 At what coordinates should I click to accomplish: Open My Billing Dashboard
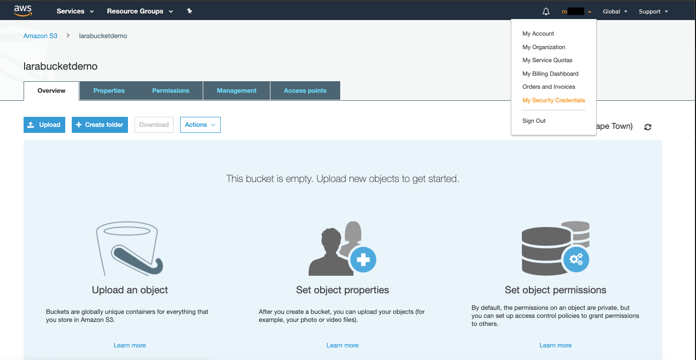tap(550, 73)
